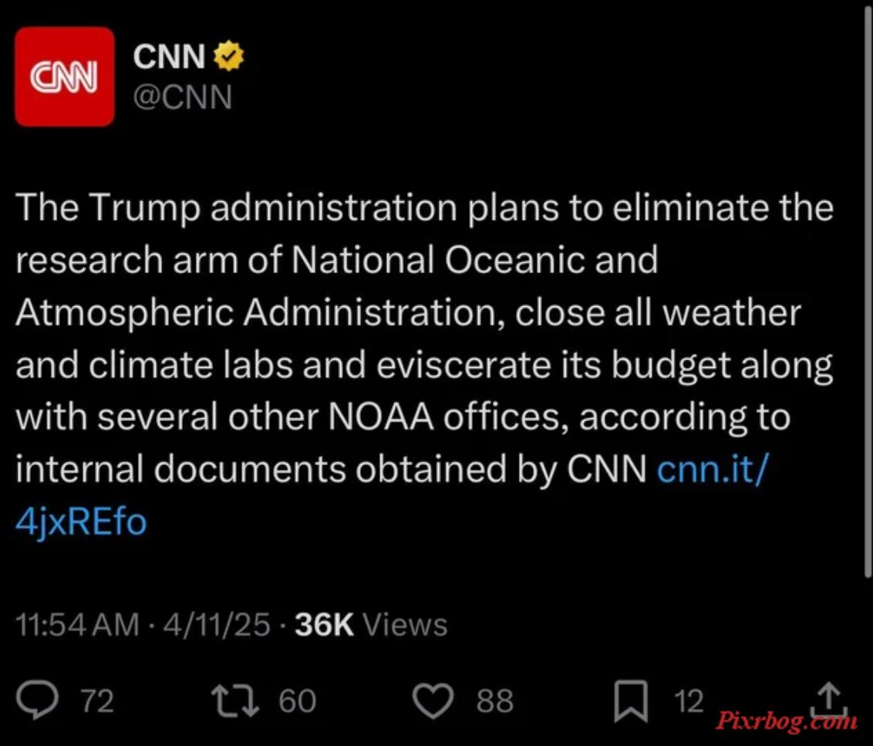The height and width of the screenshot is (746, 873).
Task: Like the tweet with heart icon
Action: click(x=433, y=700)
